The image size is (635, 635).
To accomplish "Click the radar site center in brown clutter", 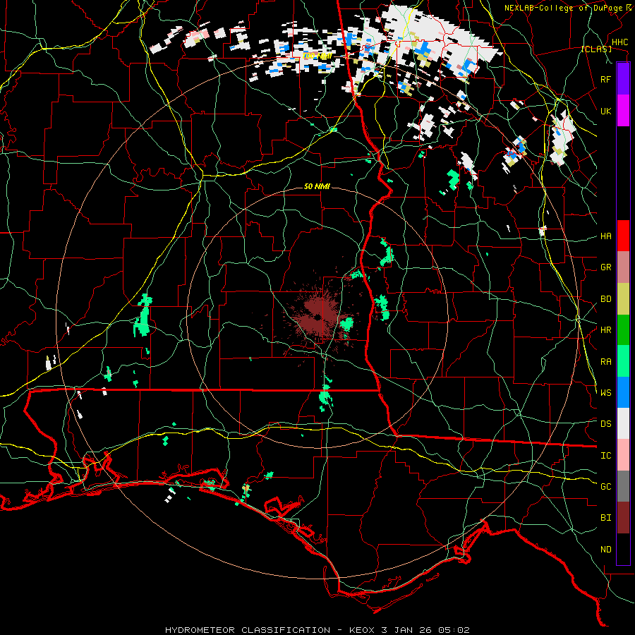I will (318, 317).
